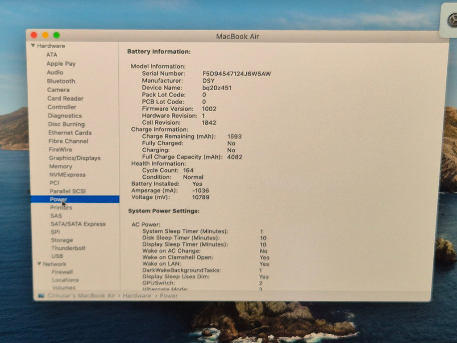
Task: Click the Battery Information heading
Action: [x=159, y=52]
